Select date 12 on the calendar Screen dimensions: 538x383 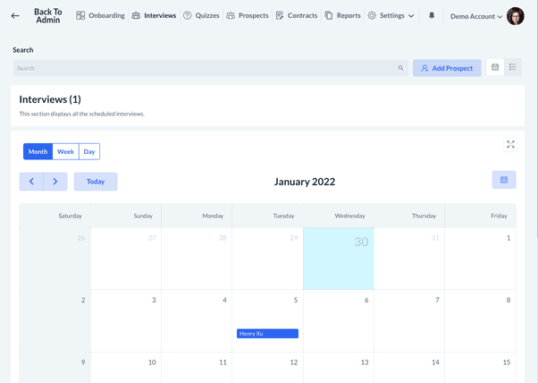point(267,368)
